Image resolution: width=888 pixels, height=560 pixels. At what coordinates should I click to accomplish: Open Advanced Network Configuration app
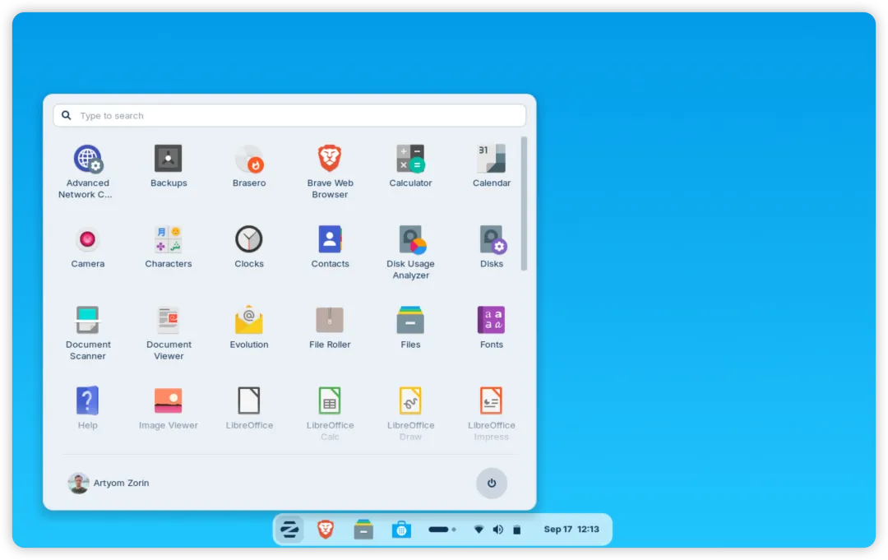(x=87, y=171)
